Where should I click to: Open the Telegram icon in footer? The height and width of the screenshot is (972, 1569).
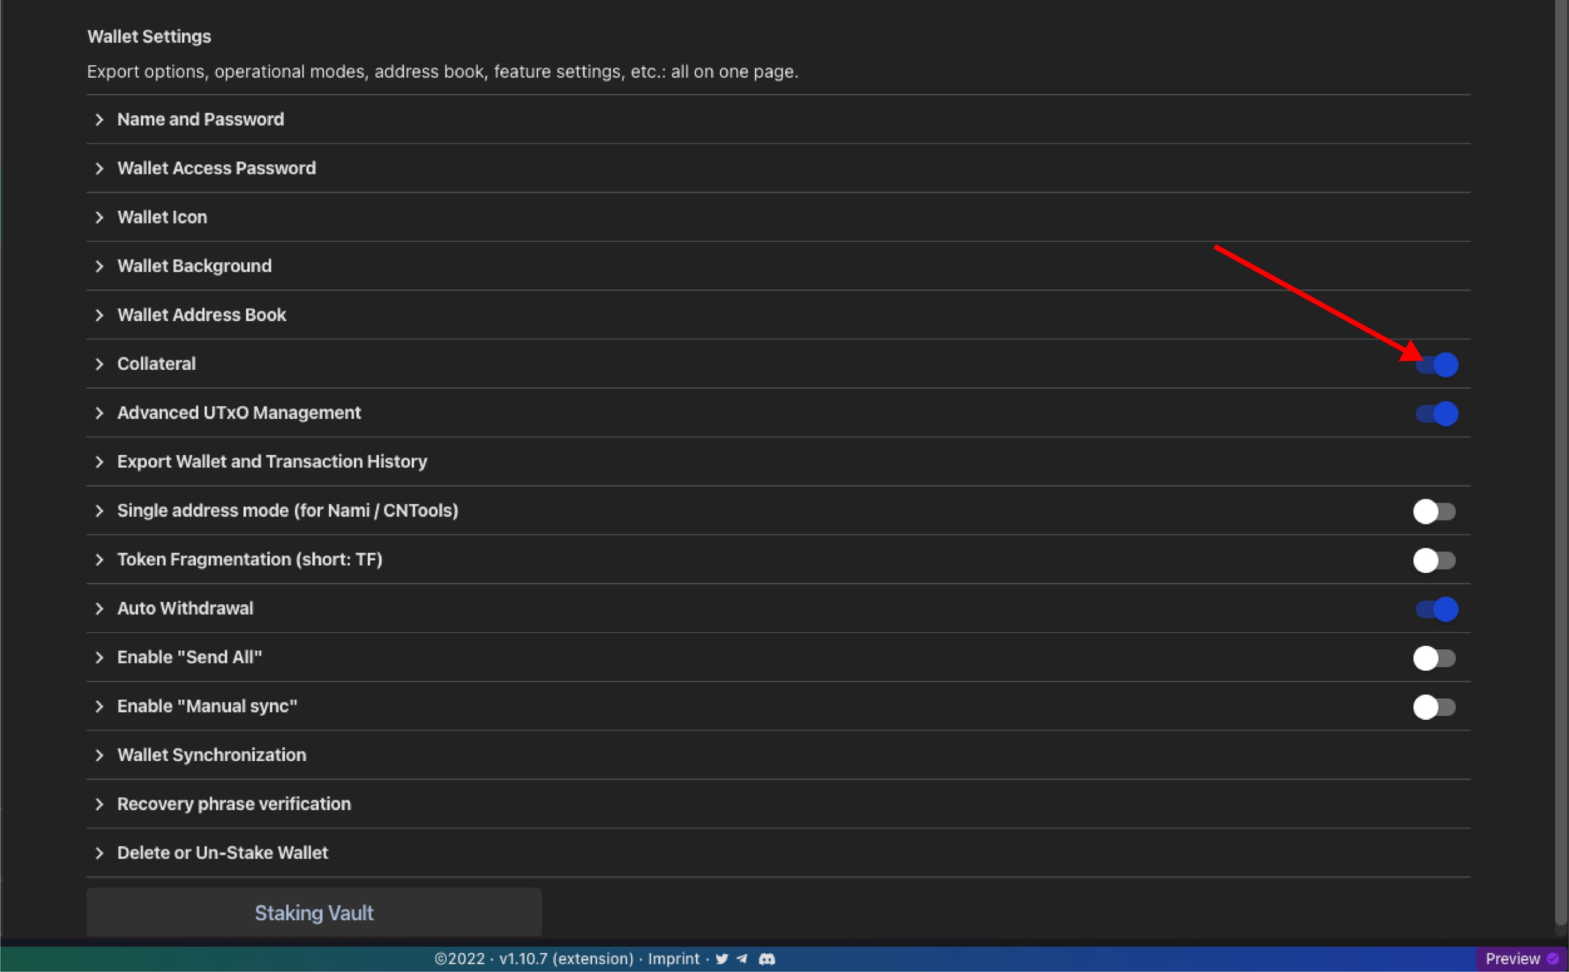[742, 958]
